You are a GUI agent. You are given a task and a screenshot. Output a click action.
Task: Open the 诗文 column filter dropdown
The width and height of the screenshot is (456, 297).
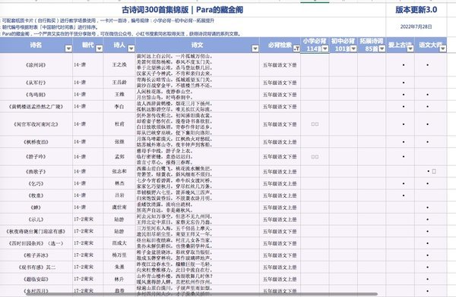(255, 48)
